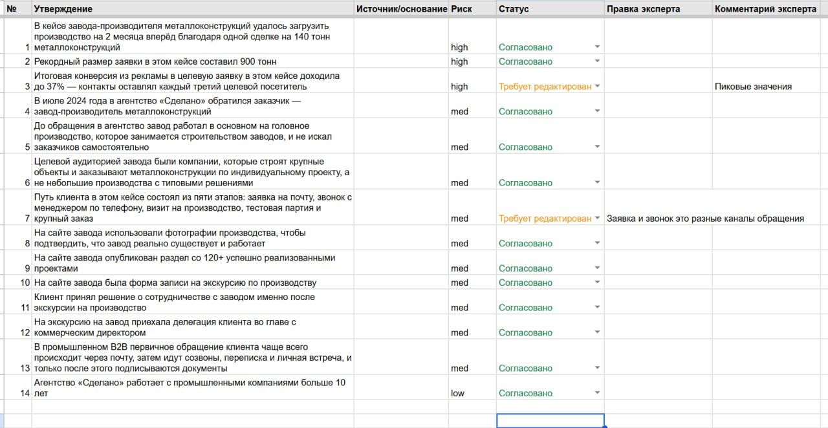Open status dropdown arrow in row 6
The width and height of the screenshot is (828, 428).
(x=597, y=183)
